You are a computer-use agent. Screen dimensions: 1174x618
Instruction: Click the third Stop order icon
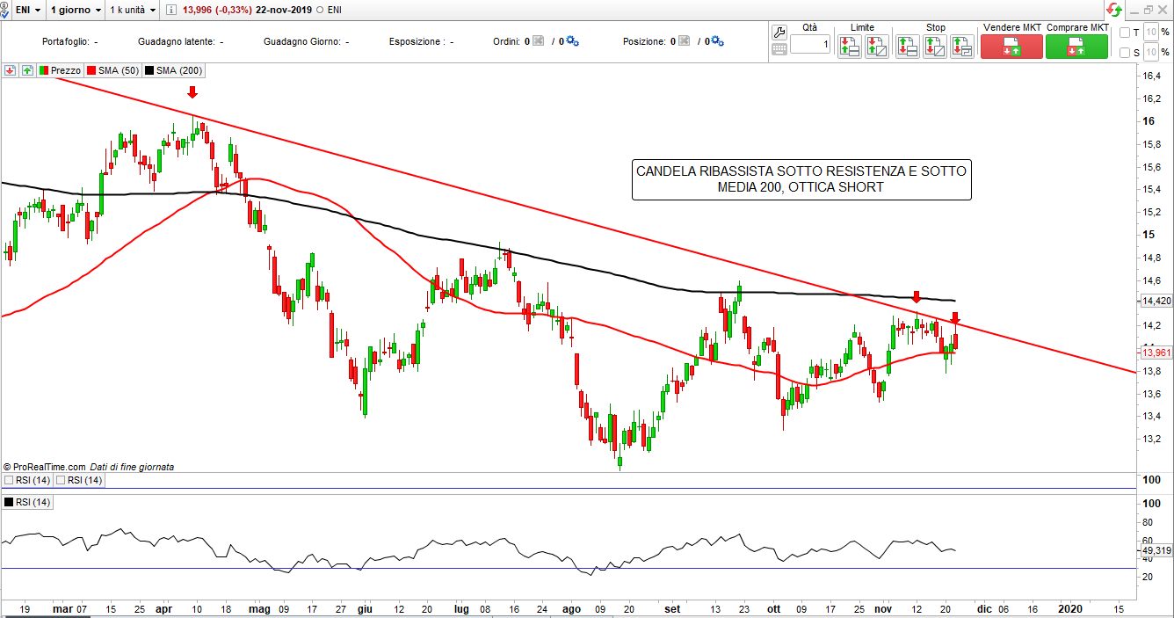click(962, 46)
